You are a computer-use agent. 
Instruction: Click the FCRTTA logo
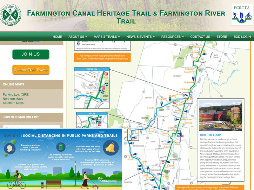[x=242, y=15]
